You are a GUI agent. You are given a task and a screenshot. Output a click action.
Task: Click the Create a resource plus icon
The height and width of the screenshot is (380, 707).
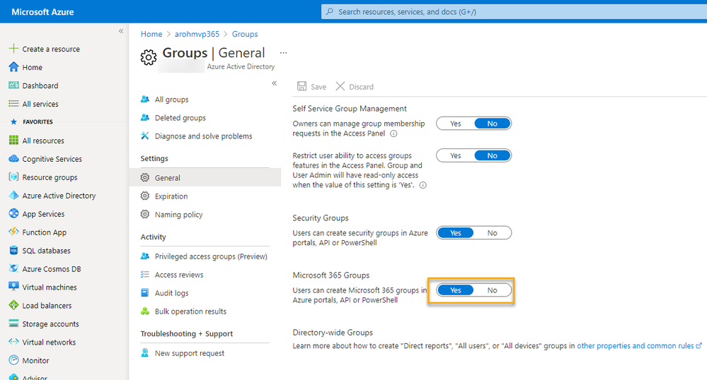click(x=13, y=49)
